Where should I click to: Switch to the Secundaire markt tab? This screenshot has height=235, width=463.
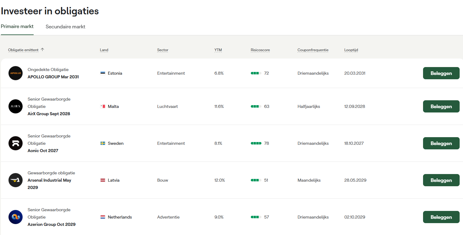66,27
